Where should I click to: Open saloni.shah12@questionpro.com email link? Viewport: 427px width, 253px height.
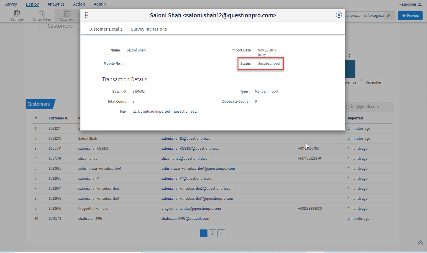187,138
